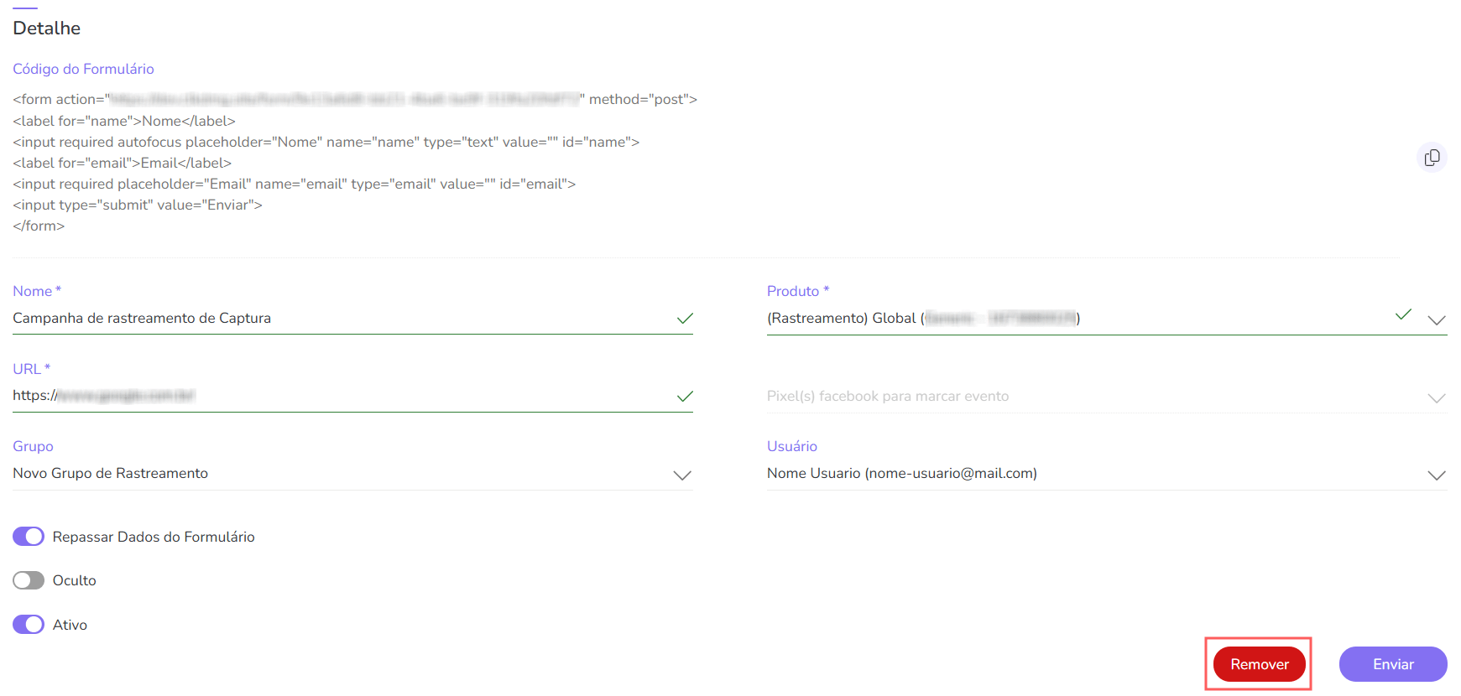Viewport: 1461px width, 696px height.
Task: Click into the URL input field
Action: pos(336,396)
